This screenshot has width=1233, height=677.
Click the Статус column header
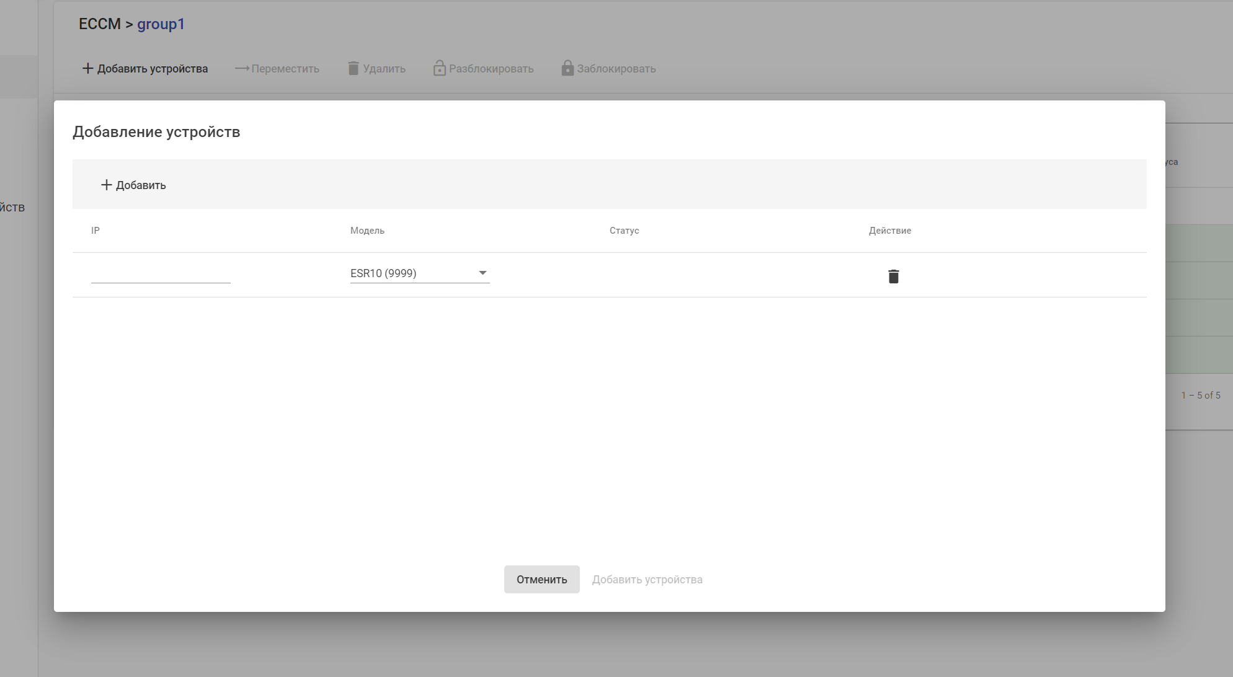point(624,231)
